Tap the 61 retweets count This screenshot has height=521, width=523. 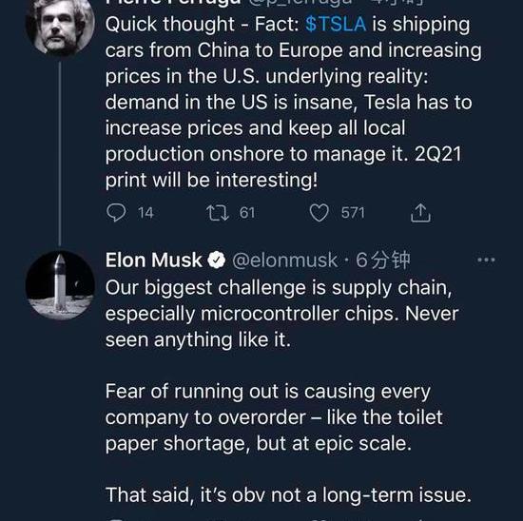point(247,213)
